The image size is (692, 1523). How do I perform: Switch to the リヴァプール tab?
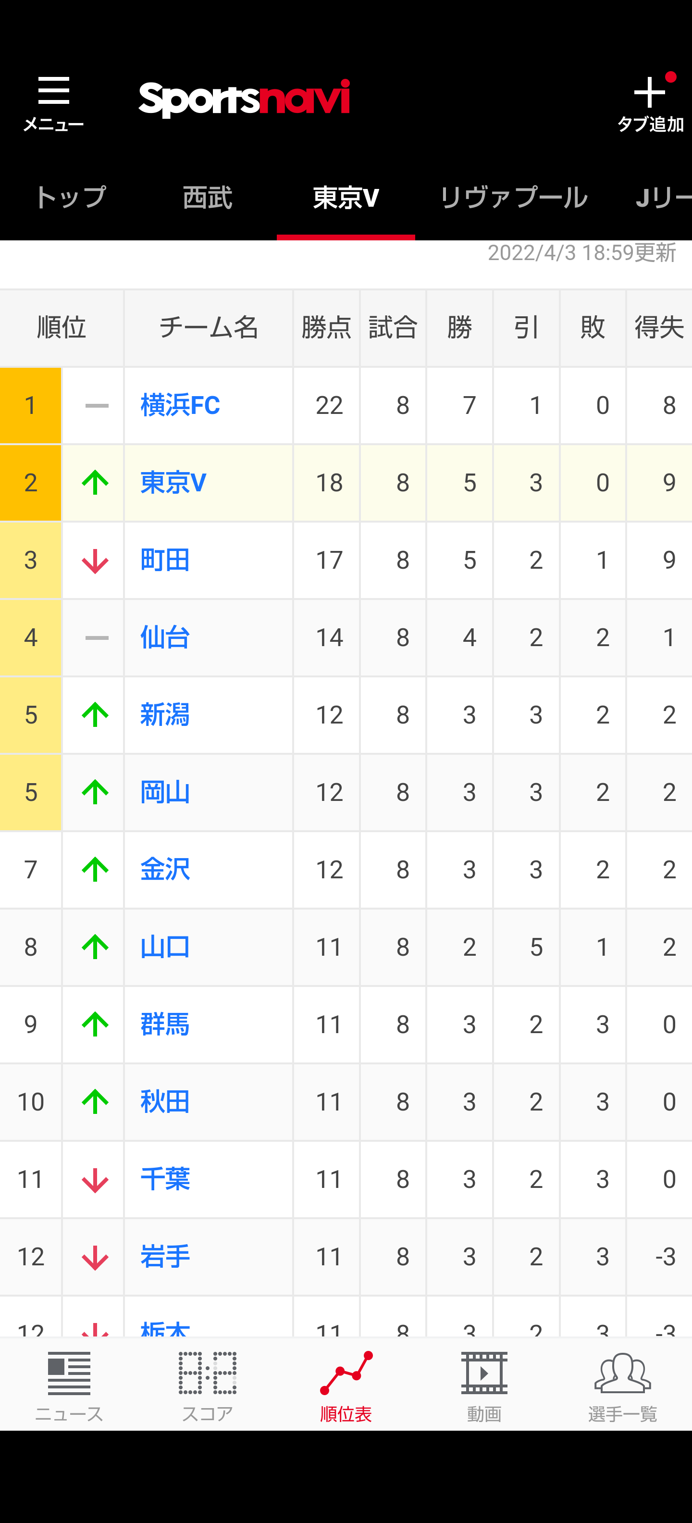pyautogui.click(x=514, y=198)
